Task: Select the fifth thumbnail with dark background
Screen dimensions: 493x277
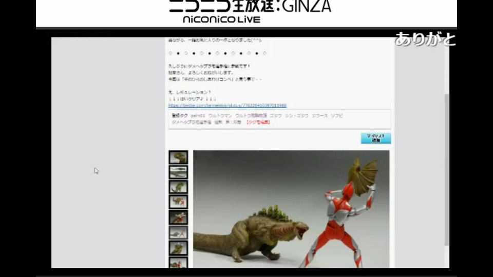Action: click(x=178, y=217)
